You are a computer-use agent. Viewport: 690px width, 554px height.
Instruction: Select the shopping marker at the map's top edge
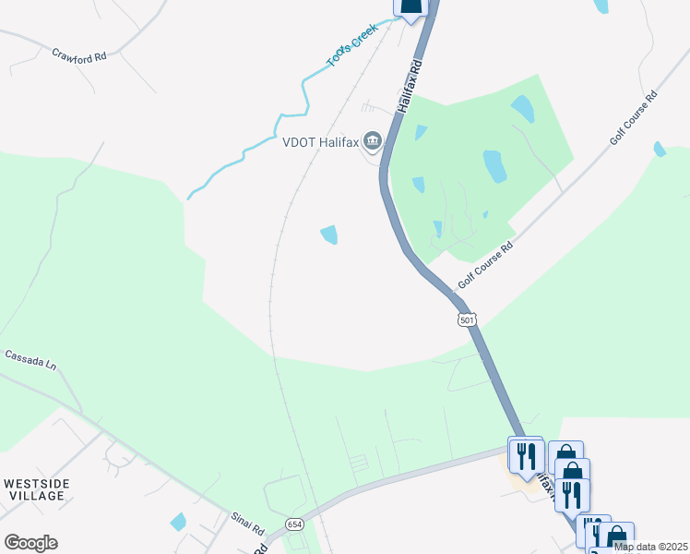[410, 8]
